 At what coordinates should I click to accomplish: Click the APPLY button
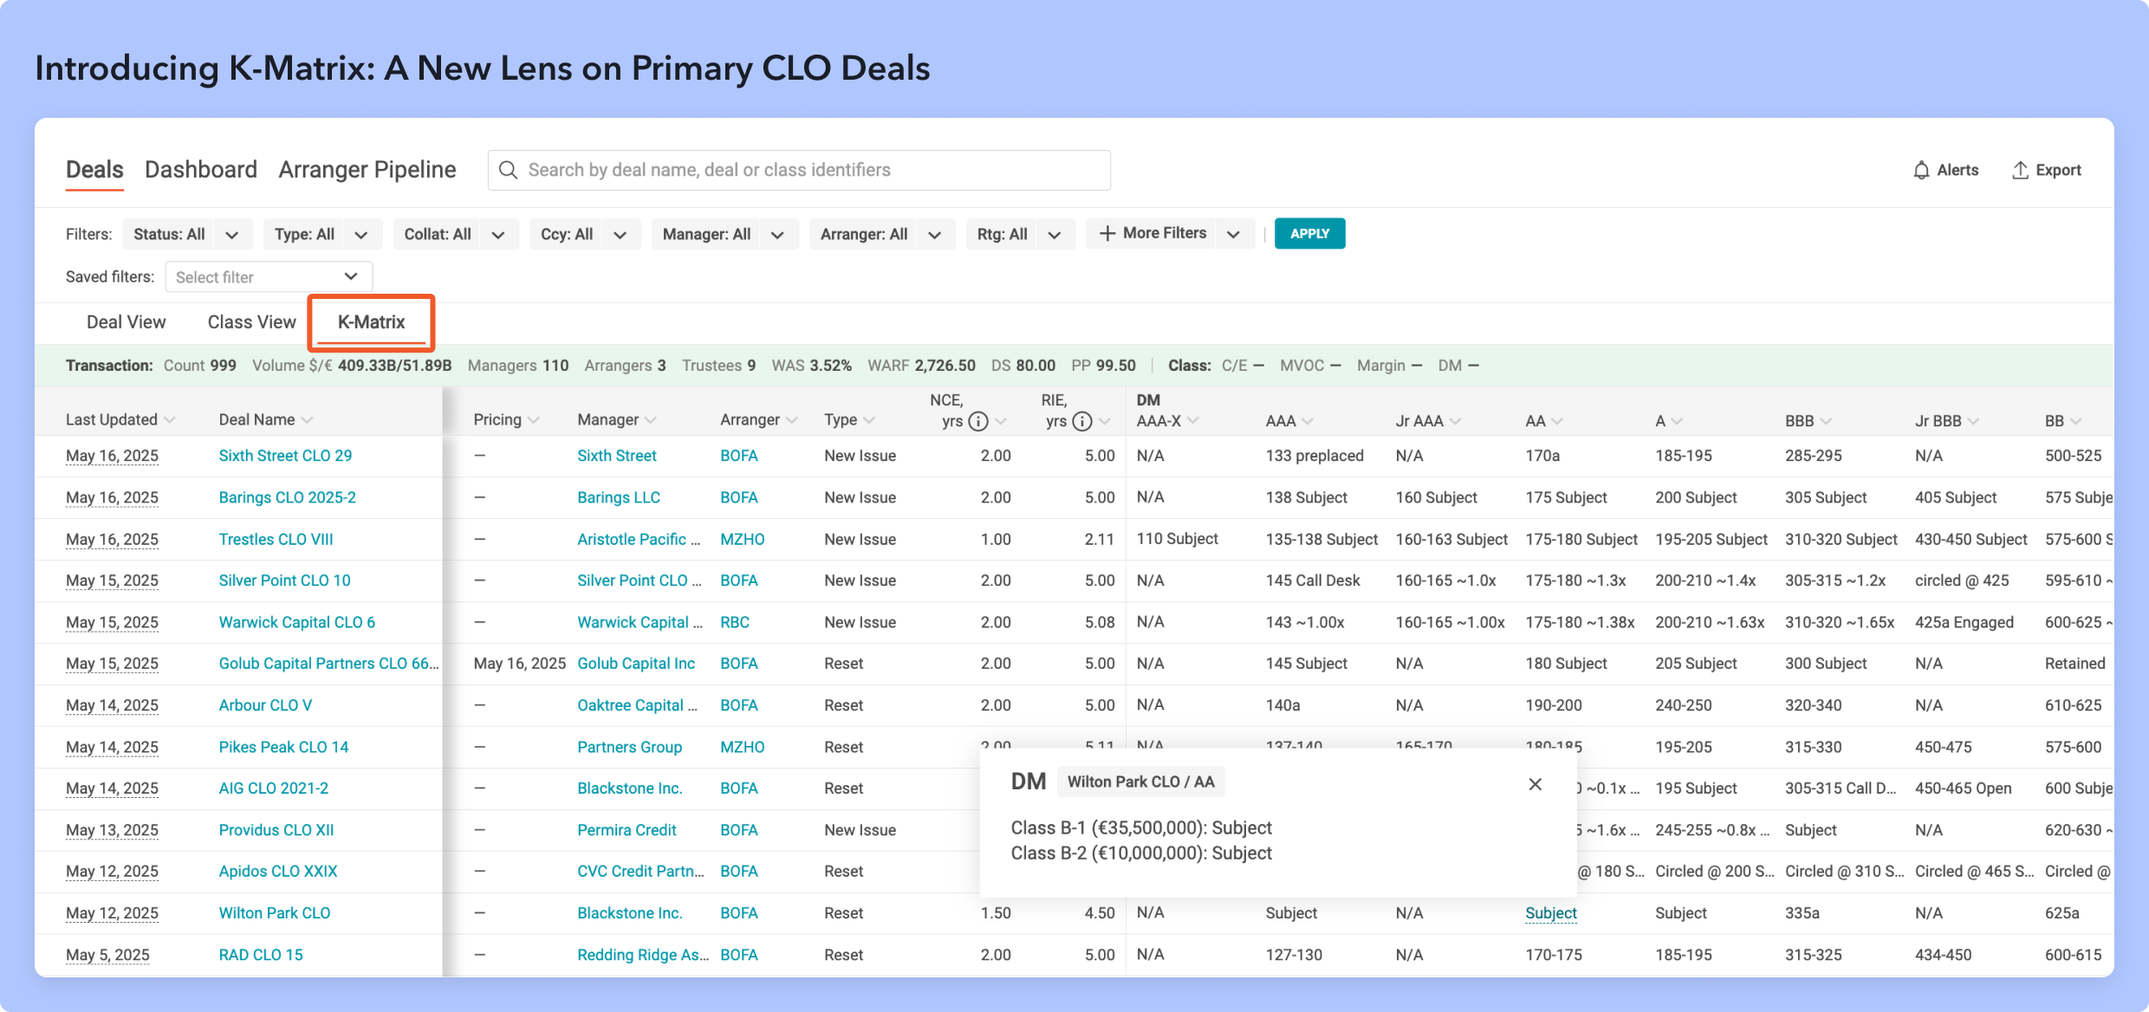click(1309, 234)
